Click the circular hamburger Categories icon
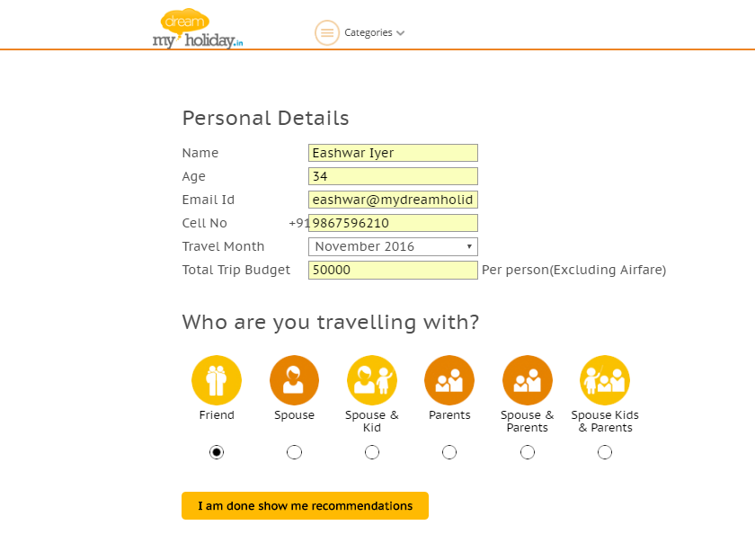755x543 pixels. tap(327, 32)
